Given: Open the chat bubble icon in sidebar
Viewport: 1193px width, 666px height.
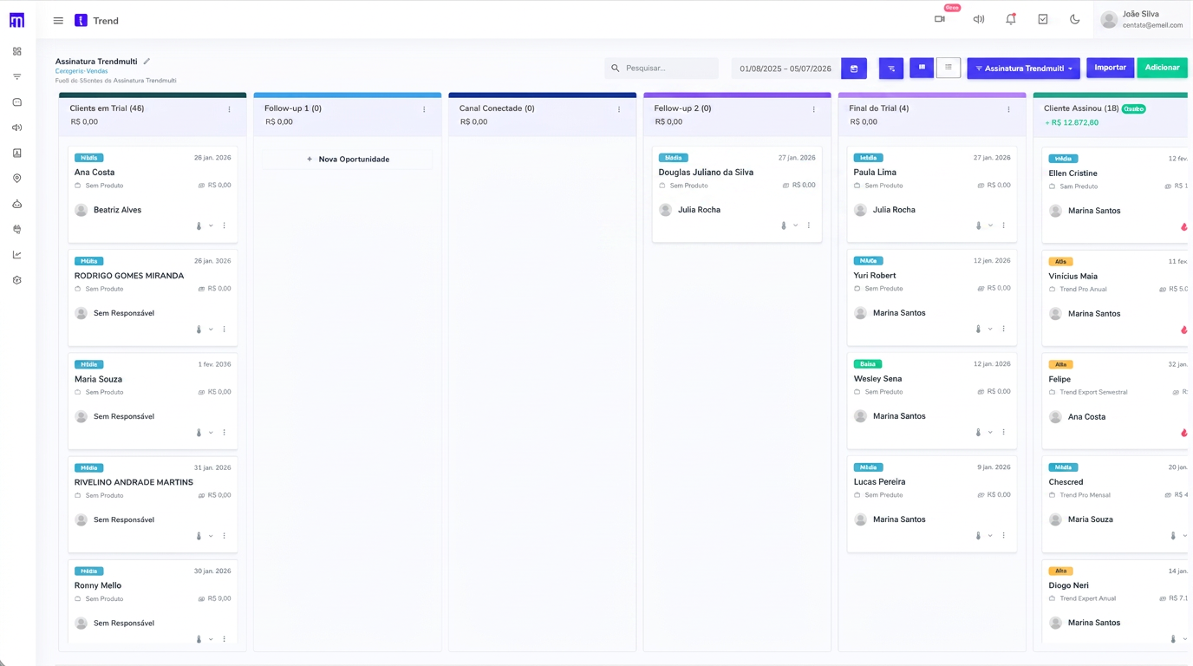Looking at the screenshot, I should [16, 102].
